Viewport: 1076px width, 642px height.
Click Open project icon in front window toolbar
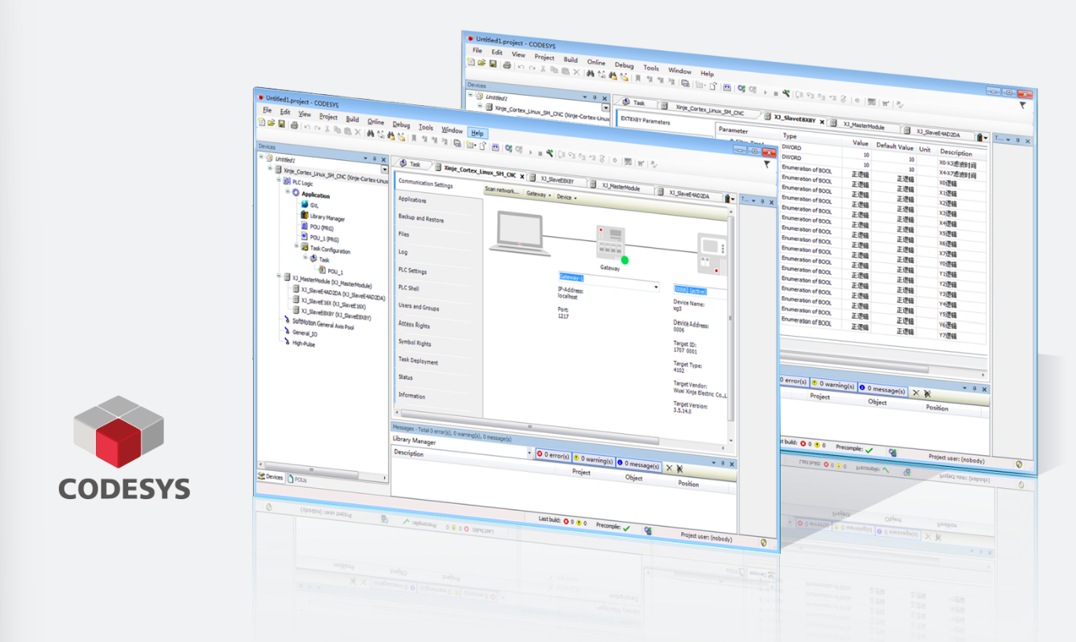271,123
